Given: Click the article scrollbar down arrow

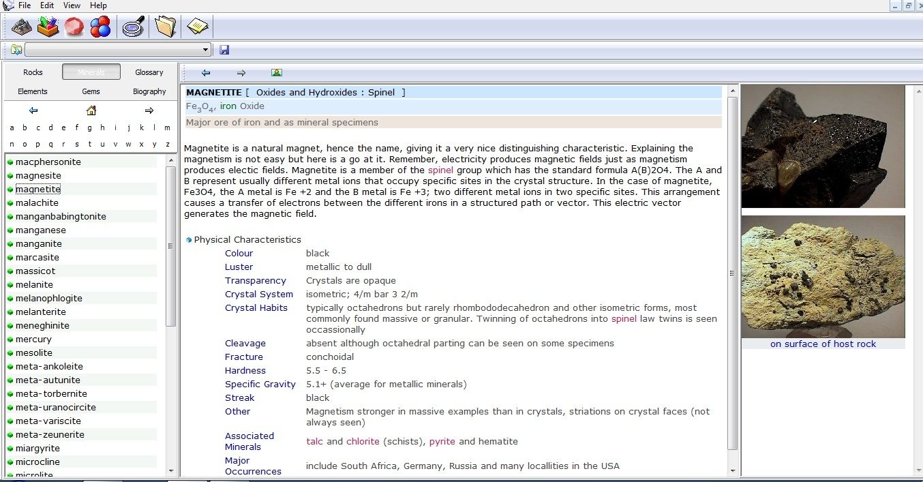Looking at the screenshot, I should (x=733, y=470).
